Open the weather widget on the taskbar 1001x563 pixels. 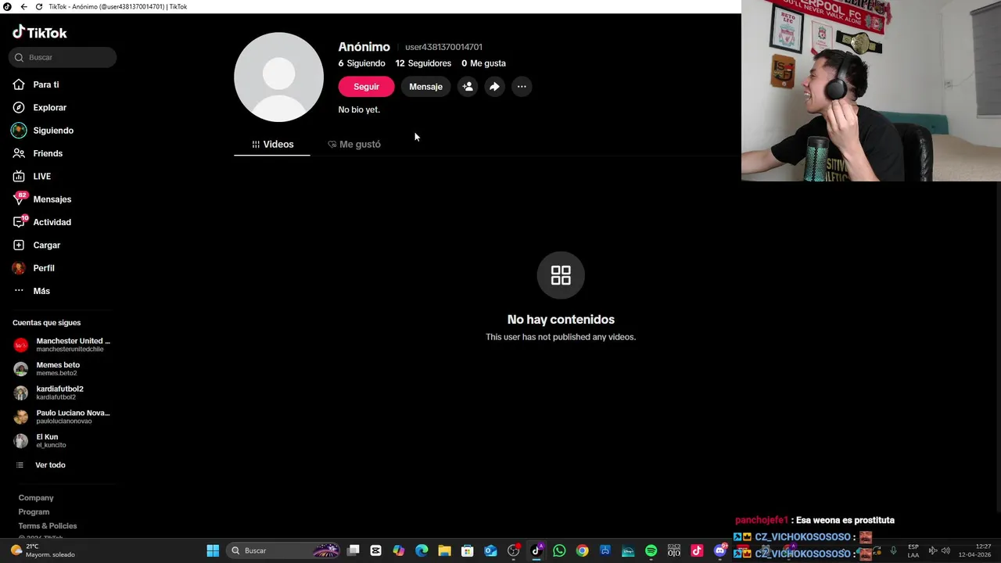[43, 550]
